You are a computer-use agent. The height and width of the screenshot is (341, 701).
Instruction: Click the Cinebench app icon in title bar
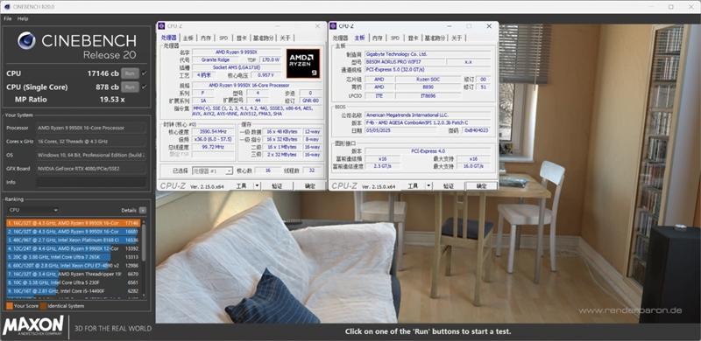point(7,7)
